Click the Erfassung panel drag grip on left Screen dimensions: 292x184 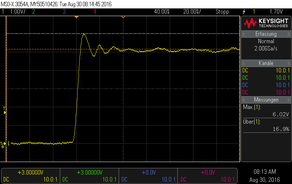point(243,34)
